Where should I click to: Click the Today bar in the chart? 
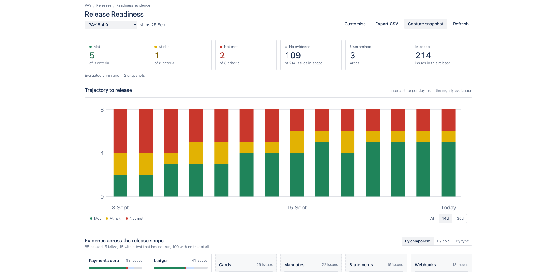point(448,153)
